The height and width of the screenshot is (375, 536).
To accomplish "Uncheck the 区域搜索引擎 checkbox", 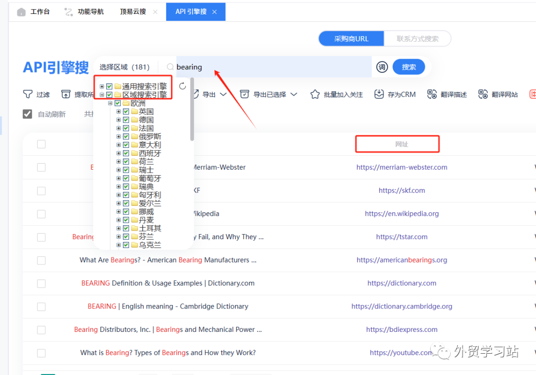I will [109, 95].
